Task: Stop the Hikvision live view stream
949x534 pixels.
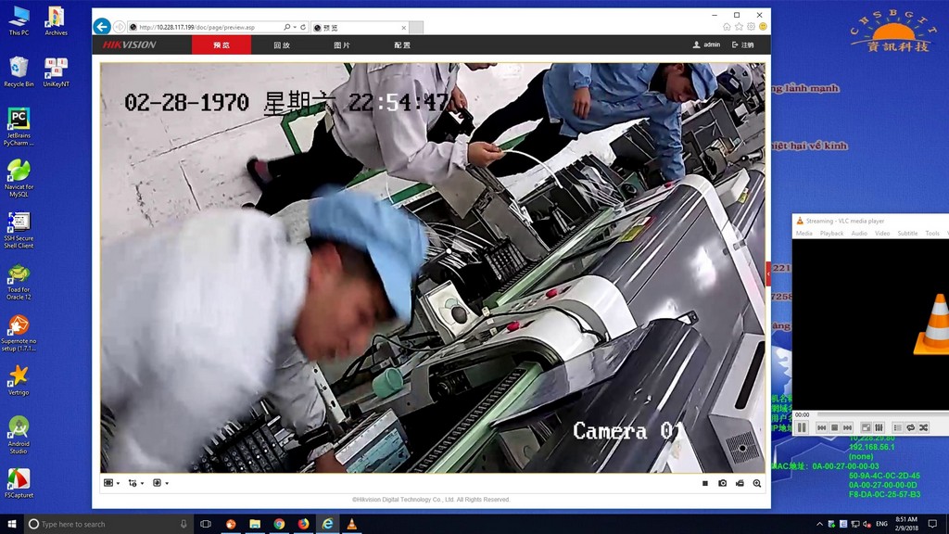Action: pyautogui.click(x=705, y=483)
